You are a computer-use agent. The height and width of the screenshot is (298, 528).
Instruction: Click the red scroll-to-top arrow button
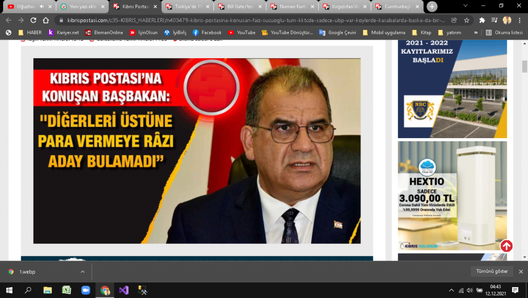click(506, 246)
